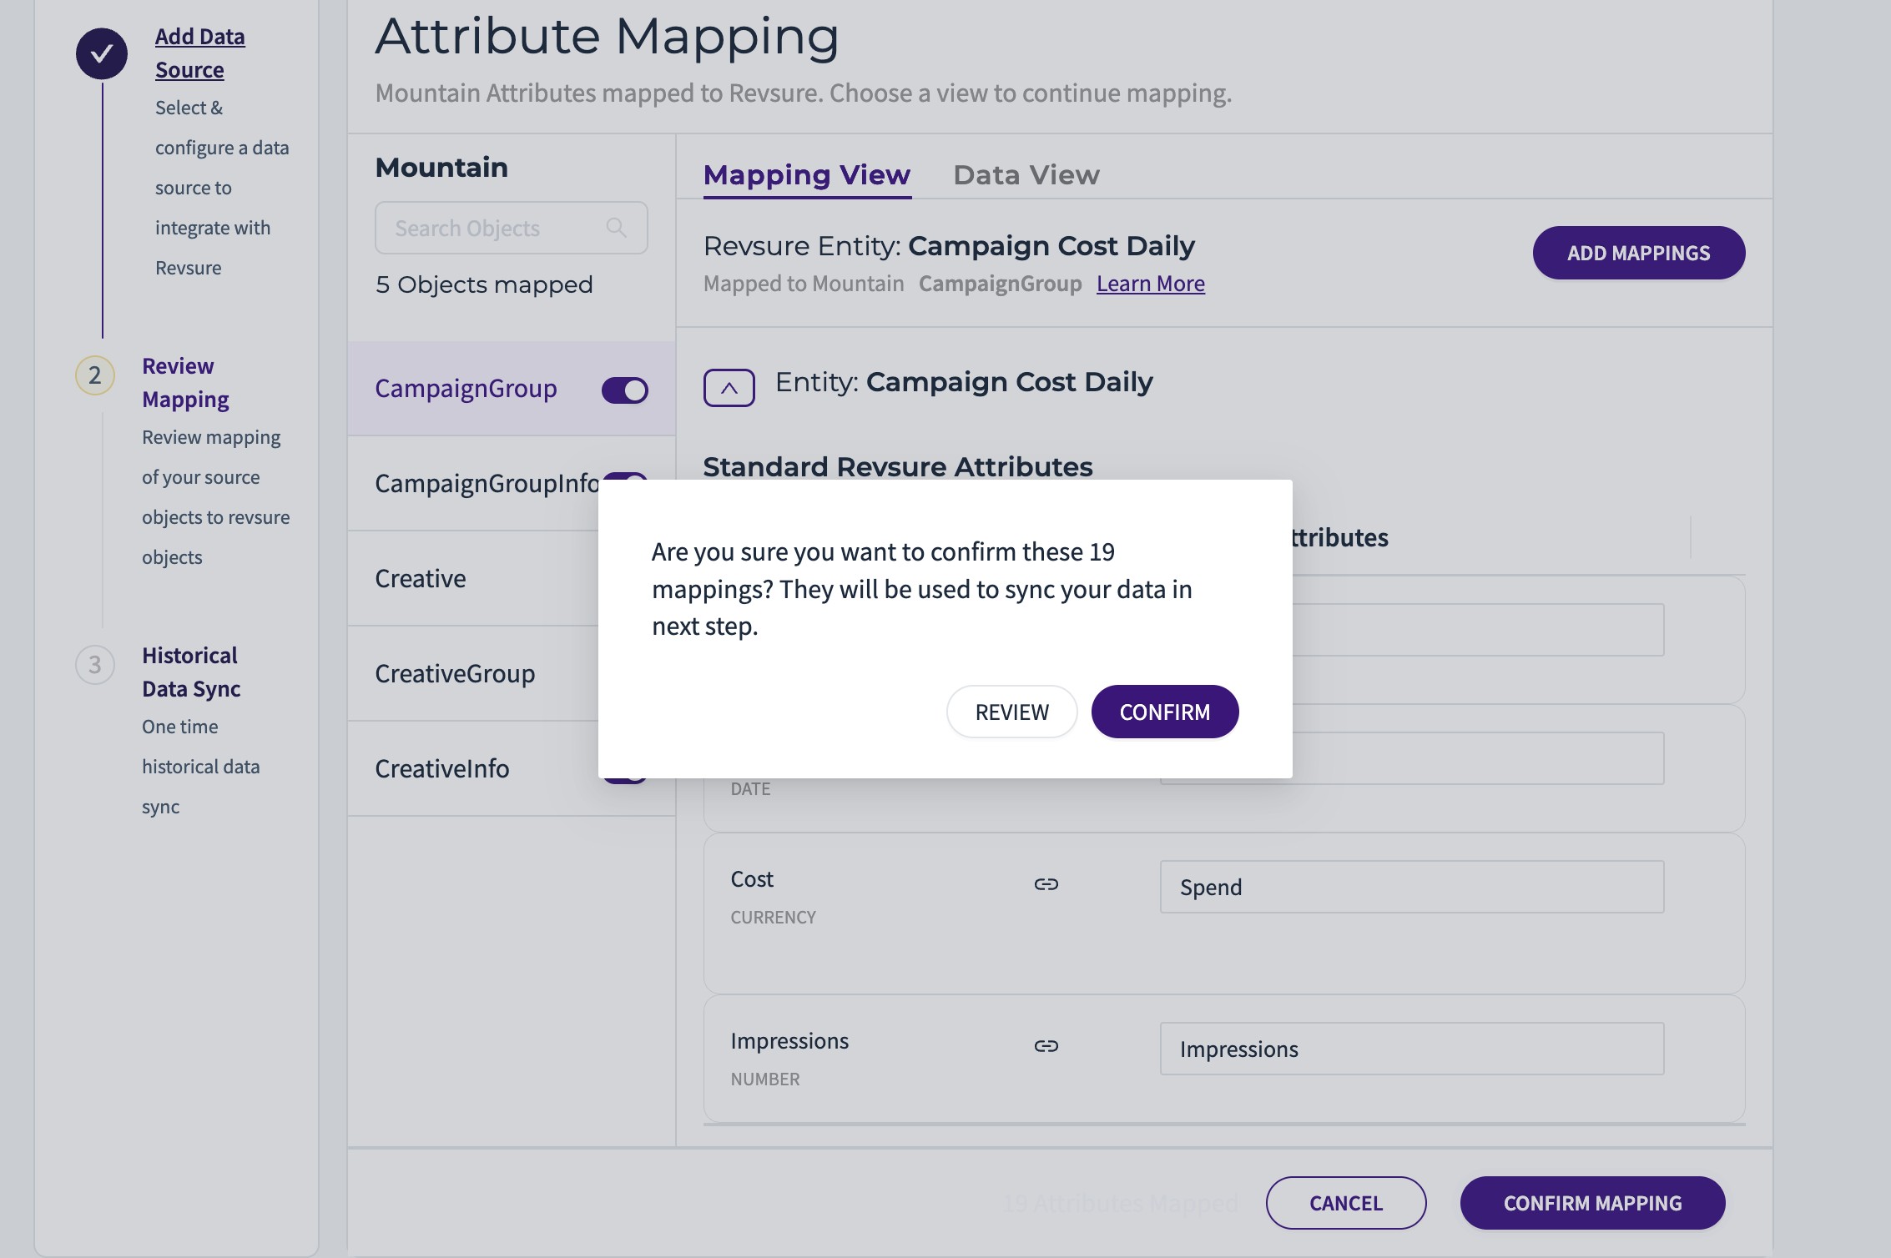This screenshot has width=1891, height=1258.
Task: Click the completed step checkmark icon
Action: (x=102, y=54)
